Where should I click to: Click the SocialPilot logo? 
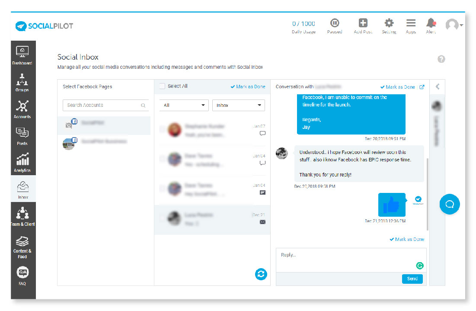click(45, 26)
